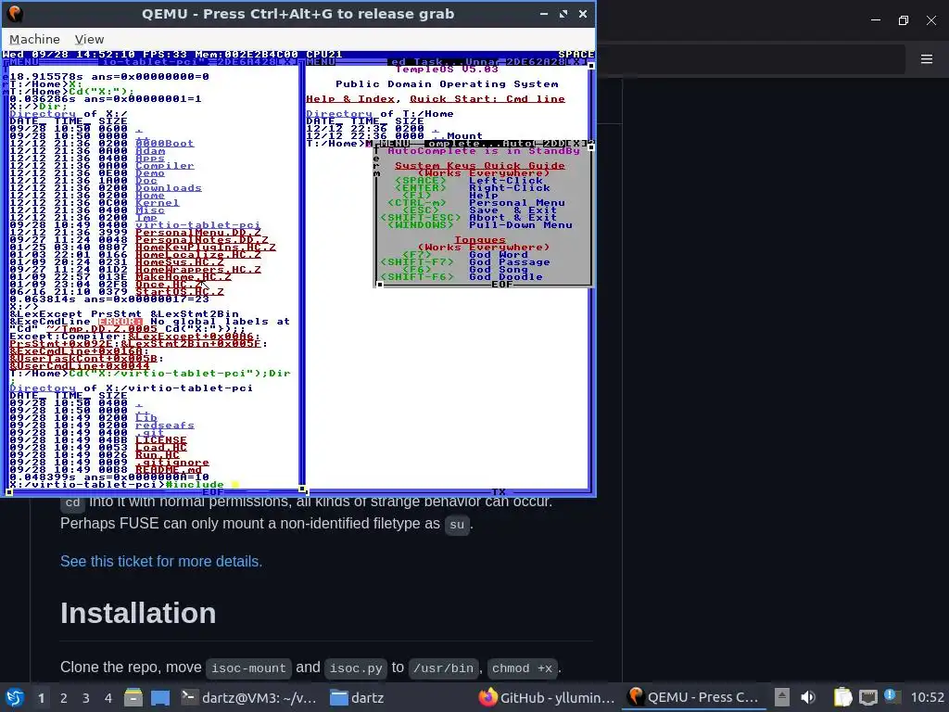Click MENU on right TempleOS task window
This screenshot has height=712, width=949.
(321, 62)
